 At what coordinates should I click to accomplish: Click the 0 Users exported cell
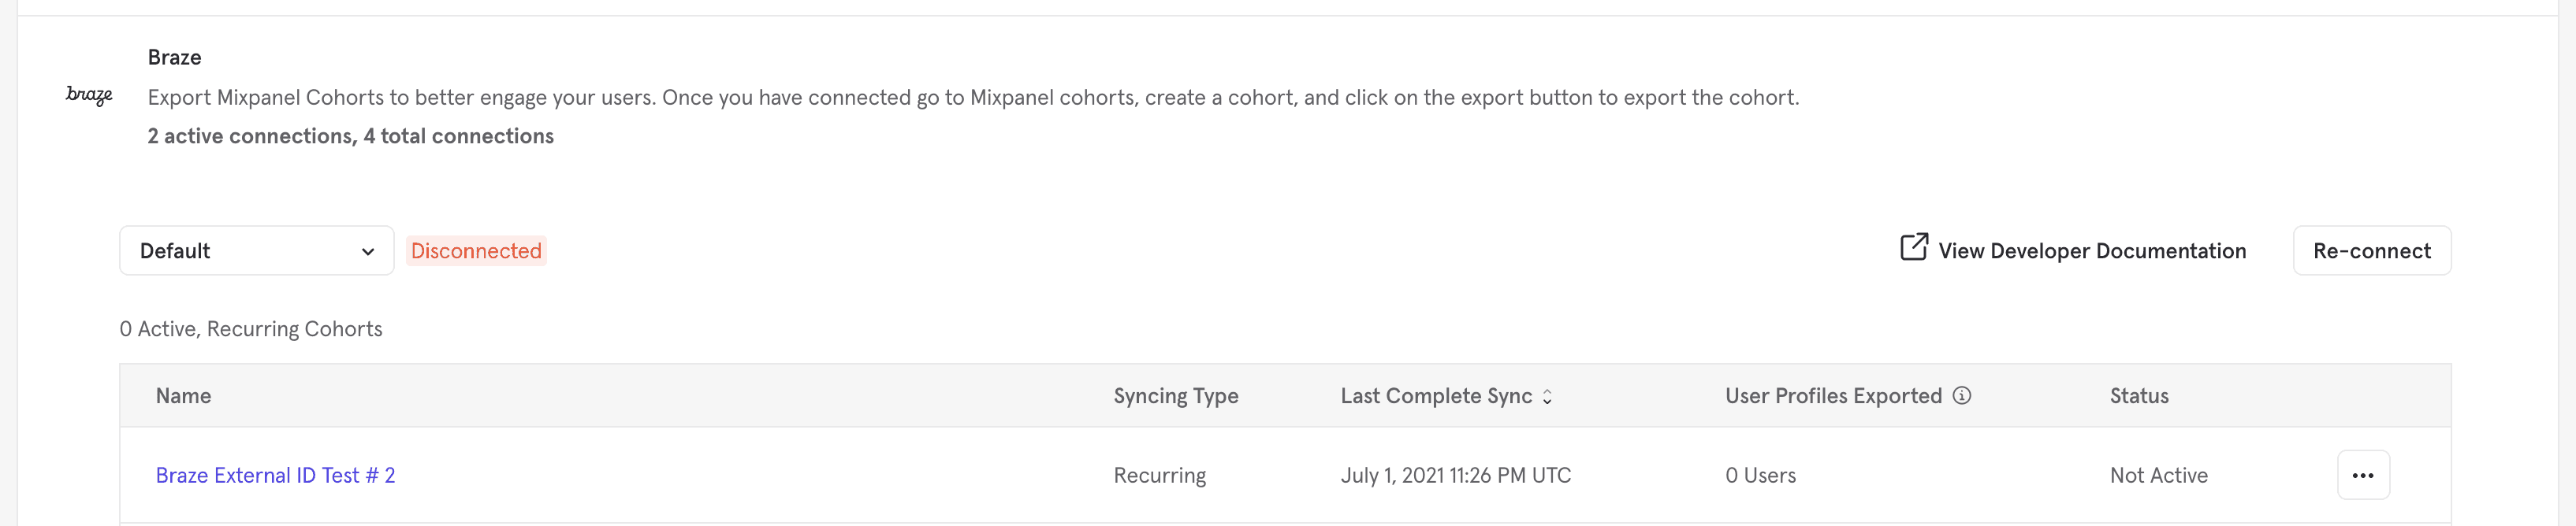pyautogui.click(x=1760, y=476)
